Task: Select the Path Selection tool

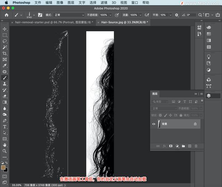Action: point(5,133)
